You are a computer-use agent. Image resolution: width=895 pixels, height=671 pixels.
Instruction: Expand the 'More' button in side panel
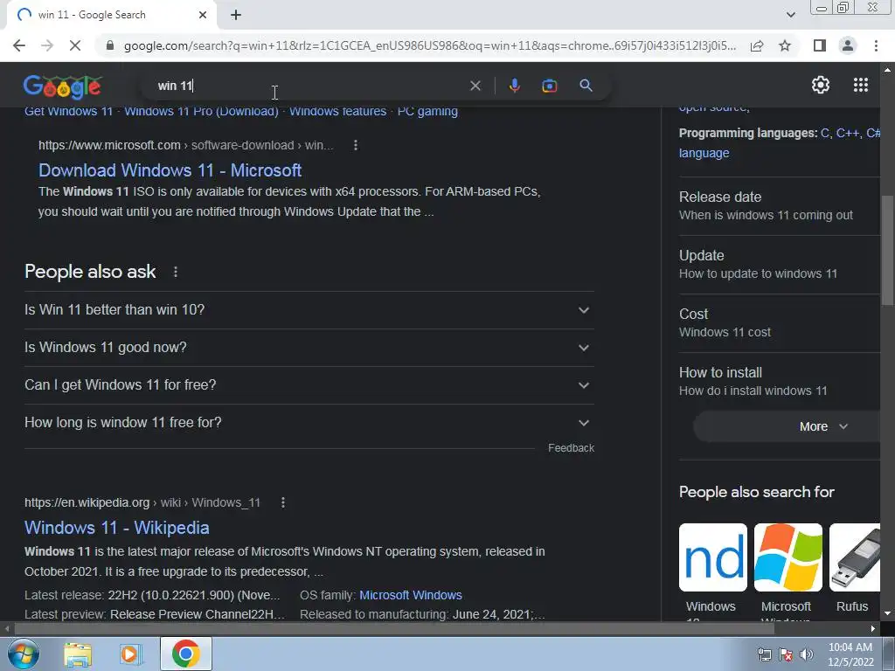[787, 426]
